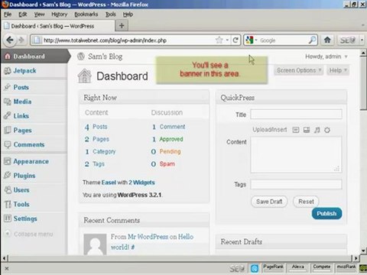Viewport: 367px width, 275px height.
Task: Open Google search engine selector dropdown
Action: pyautogui.click(x=256, y=40)
